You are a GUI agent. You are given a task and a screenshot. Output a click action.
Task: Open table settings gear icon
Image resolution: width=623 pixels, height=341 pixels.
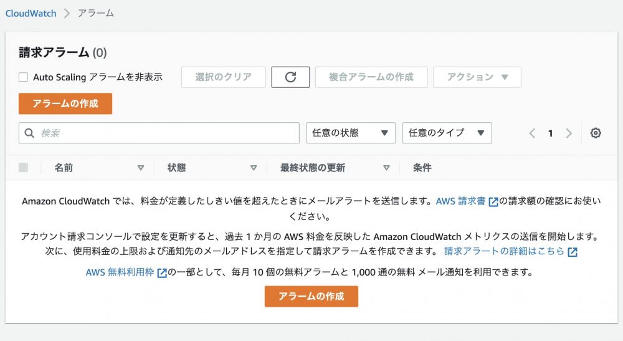595,133
